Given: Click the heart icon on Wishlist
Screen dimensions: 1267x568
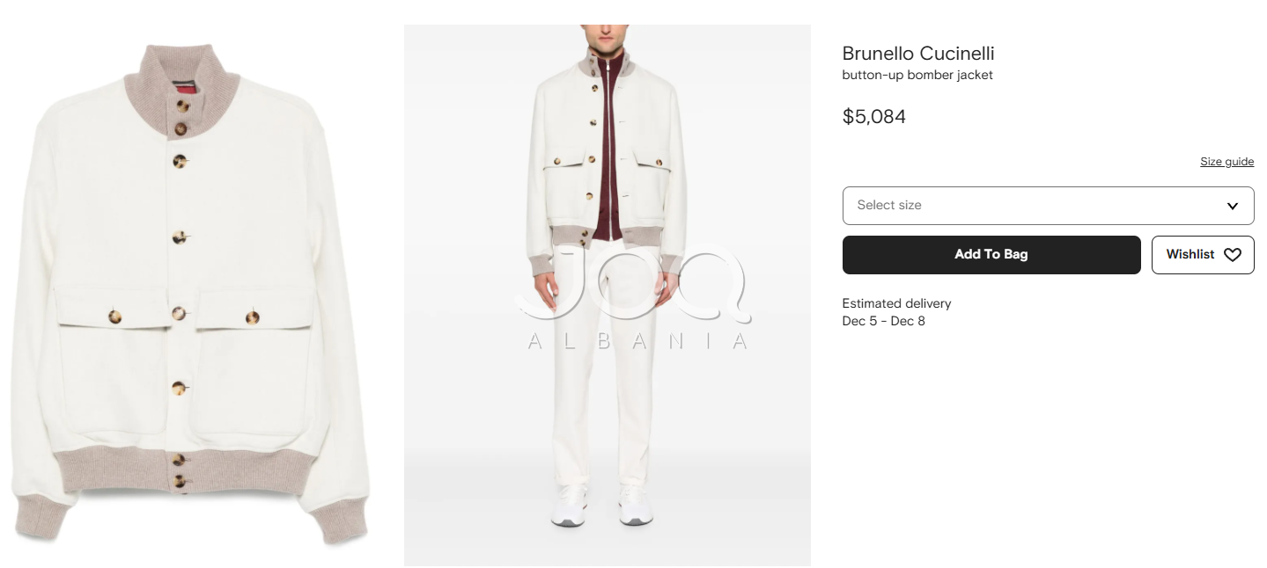Looking at the screenshot, I should [1232, 255].
